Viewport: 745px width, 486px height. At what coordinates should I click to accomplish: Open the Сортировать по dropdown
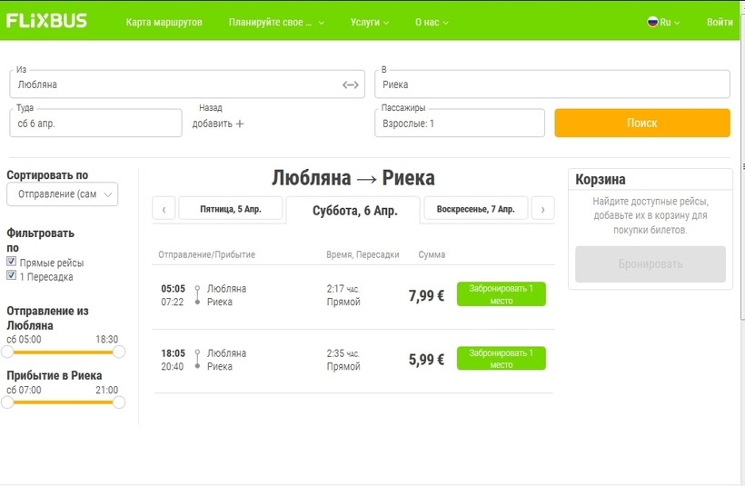pyautogui.click(x=62, y=194)
